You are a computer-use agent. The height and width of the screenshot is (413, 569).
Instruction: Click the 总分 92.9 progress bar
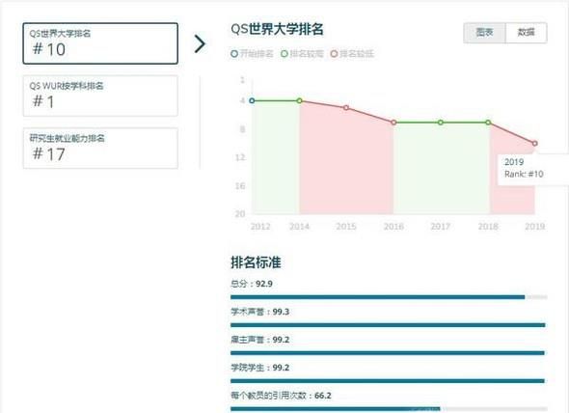[x=389, y=297]
